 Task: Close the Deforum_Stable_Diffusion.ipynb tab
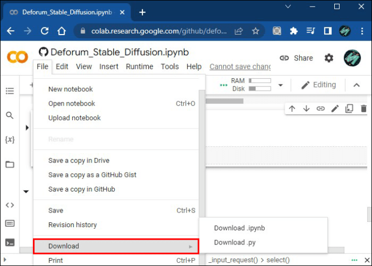click(x=122, y=12)
